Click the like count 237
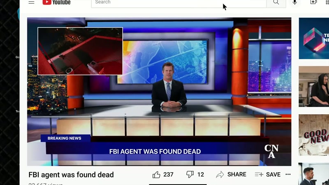This screenshot has width=329, height=185. point(168,174)
